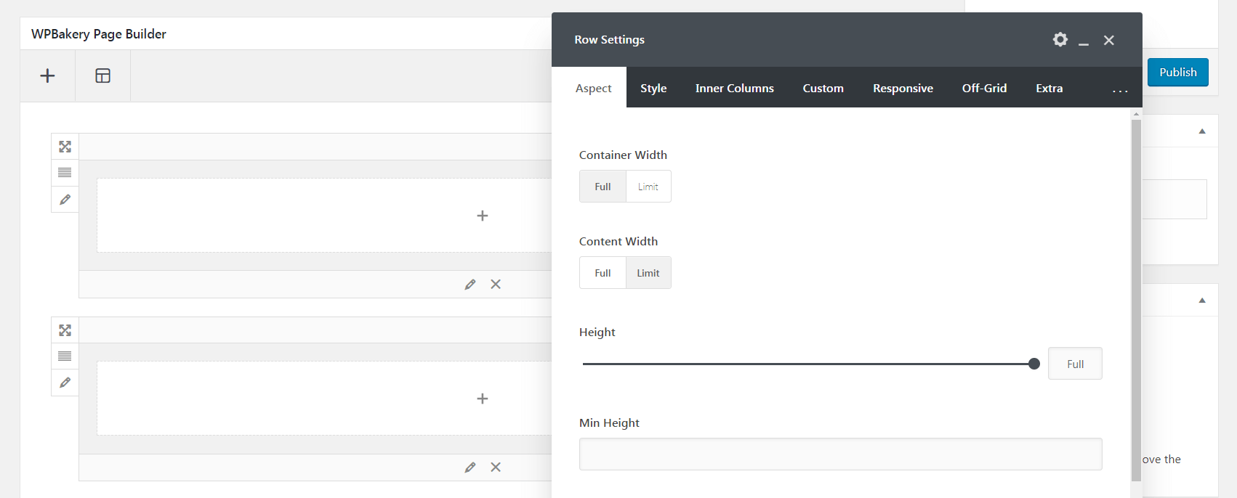Open the Inner Columns tab
Viewport: 1237px width, 498px height.
click(x=734, y=88)
